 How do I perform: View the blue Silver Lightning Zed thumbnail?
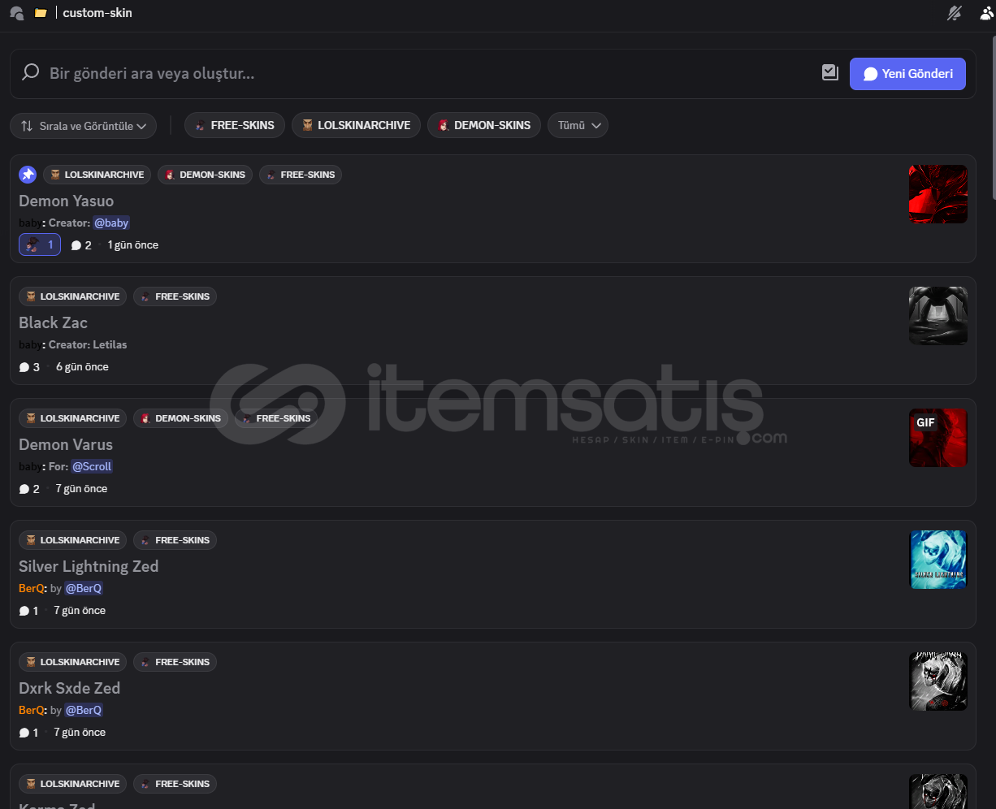click(x=938, y=560)
